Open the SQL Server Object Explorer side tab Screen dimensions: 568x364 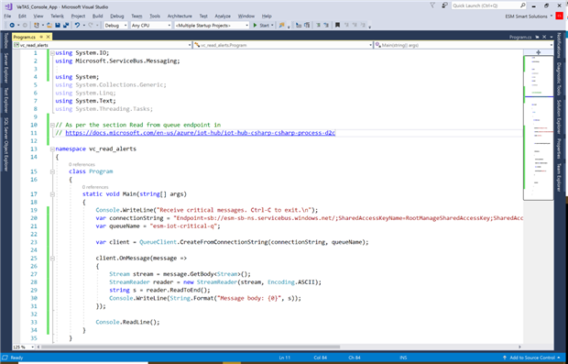pyautogui.click(x=5, y=144)
